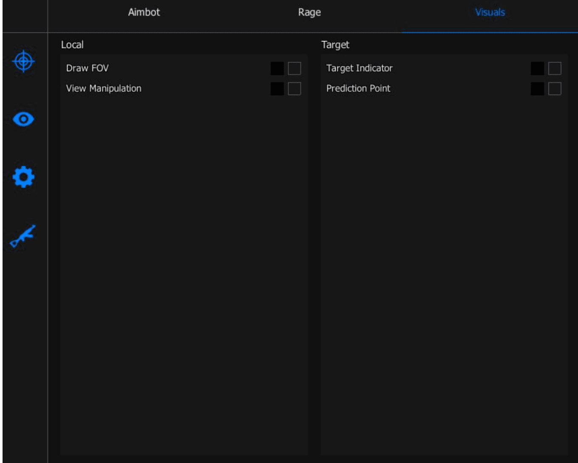
Task: Open the Target Indicator color swatch
Action: [x=537, y=68]
